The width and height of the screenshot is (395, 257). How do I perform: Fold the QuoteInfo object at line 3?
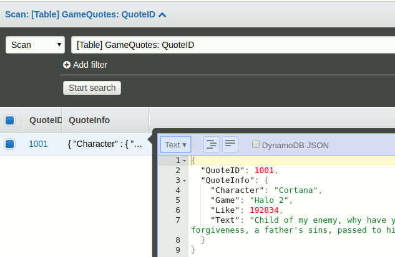point(184,180)
